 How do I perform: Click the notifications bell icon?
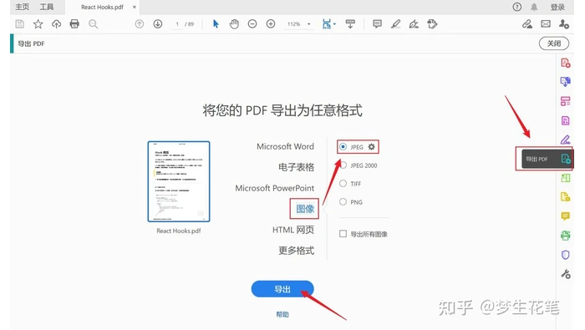point(534,7)
